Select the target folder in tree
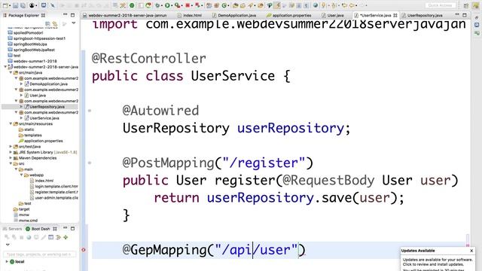This screenshot has width=482, height=271. point(24,209)
